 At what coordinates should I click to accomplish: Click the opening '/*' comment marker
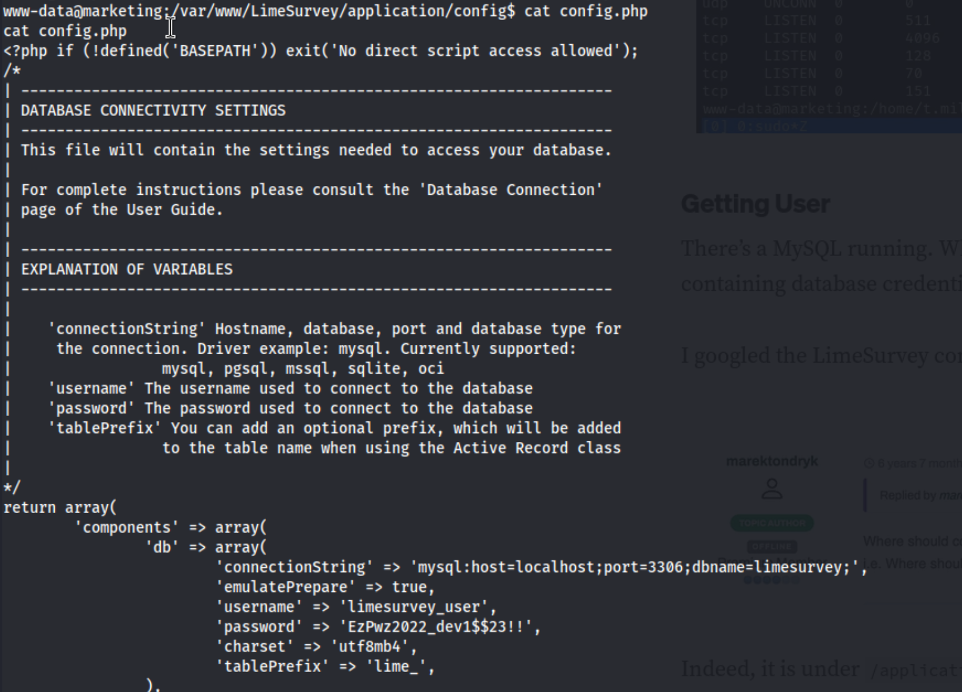[12, 71]
